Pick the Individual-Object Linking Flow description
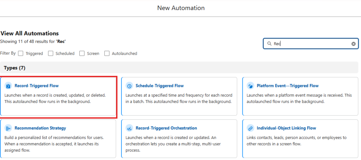361x160 pixels. [x=297, y=141]
